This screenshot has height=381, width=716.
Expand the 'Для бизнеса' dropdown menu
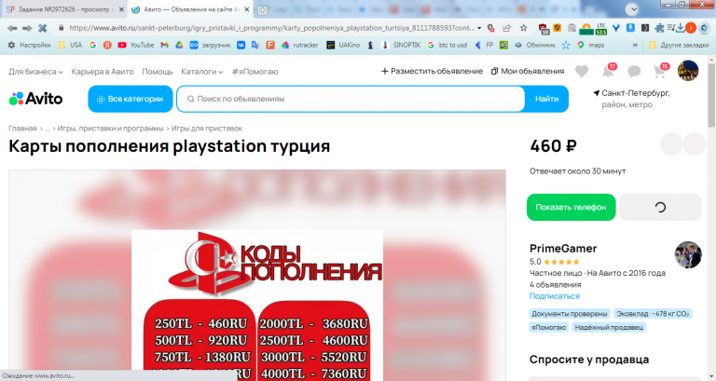pos(35,72)
